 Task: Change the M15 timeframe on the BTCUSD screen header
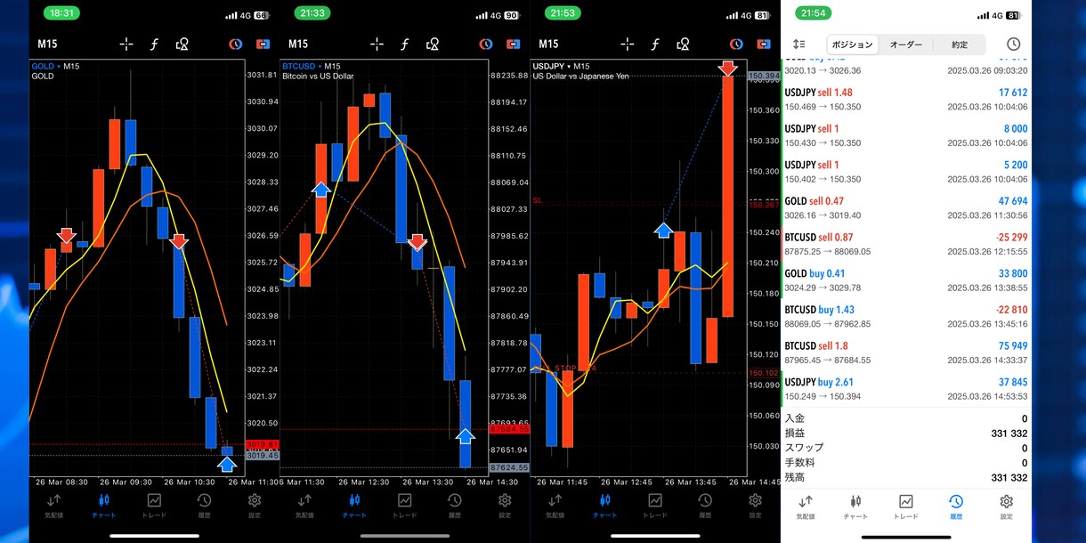(298, 44)
